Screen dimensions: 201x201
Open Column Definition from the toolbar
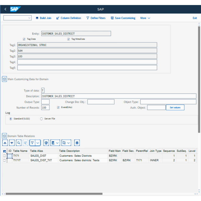(69, 18)
